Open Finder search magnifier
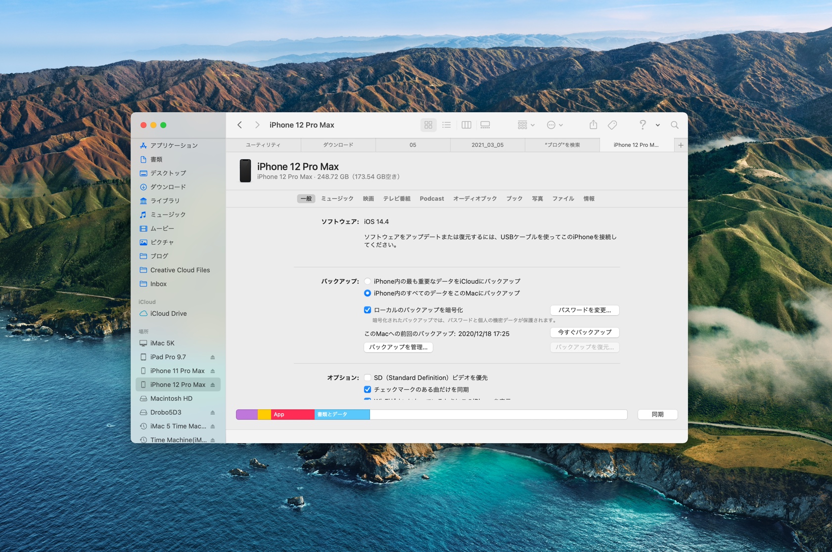 [x=675, y=125]
